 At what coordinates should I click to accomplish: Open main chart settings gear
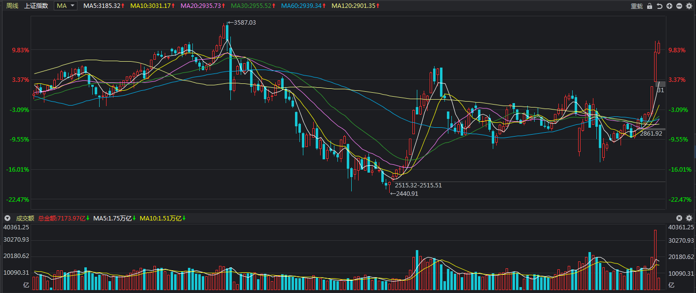[x=689, y=6]
